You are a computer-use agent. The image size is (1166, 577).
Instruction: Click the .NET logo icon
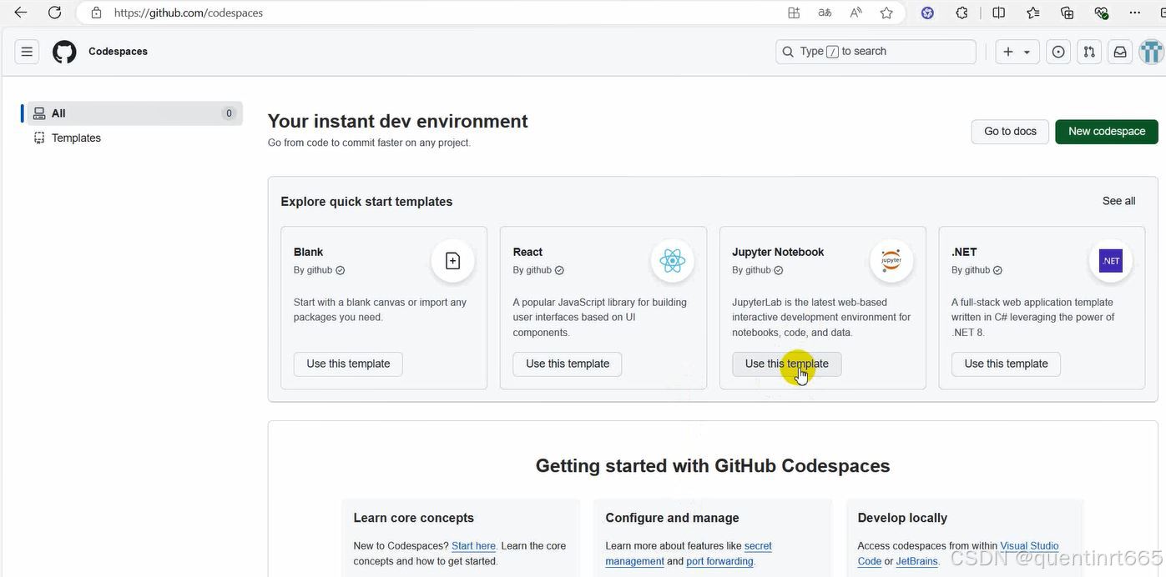coord(1110,261)
